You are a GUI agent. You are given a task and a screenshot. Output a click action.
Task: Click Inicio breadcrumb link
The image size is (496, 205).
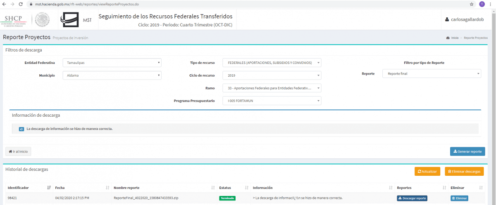pyautogui.click(x=454, y=38)
